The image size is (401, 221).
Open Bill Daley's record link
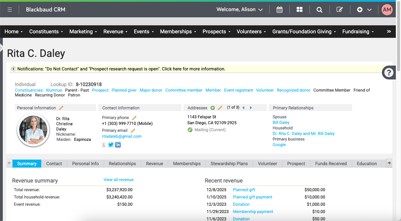pyautogui.click(x=281, y=122)
